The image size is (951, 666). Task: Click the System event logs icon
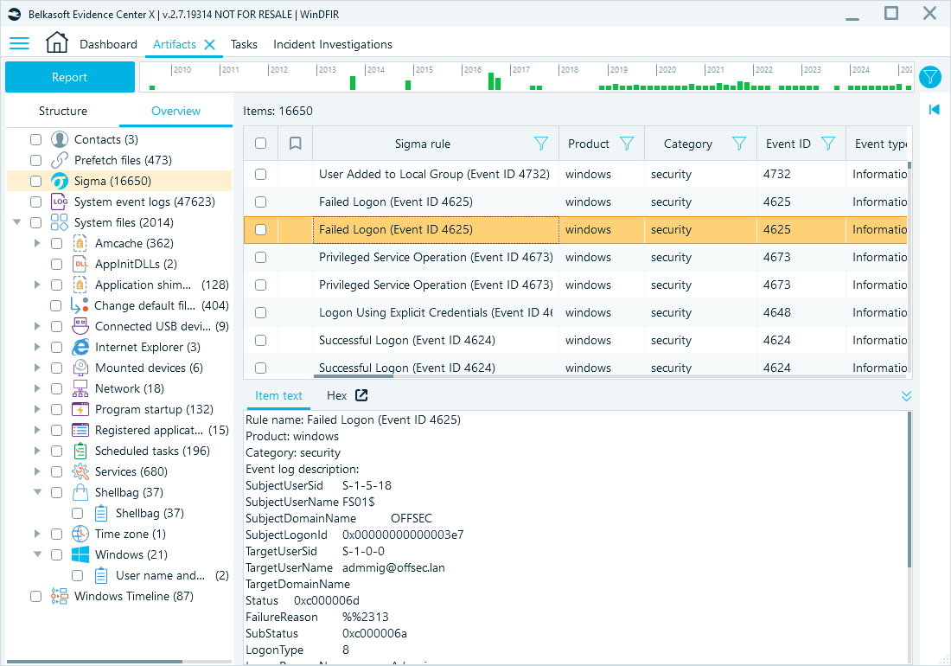click(x=60, y=202)
